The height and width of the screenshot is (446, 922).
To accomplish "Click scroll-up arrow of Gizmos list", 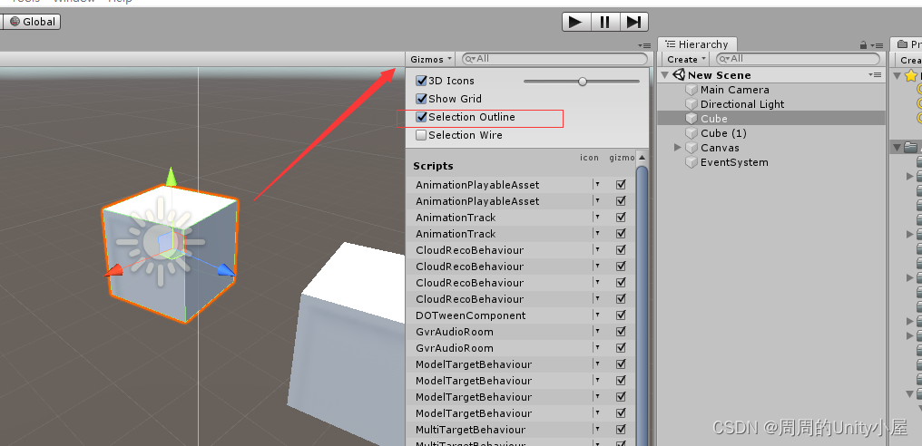I will coord(642,158).
